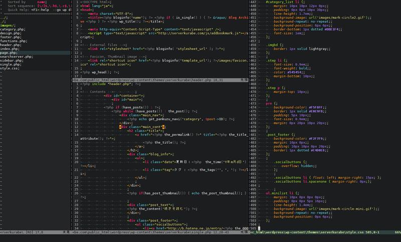Click the mark-circle-mini.gif background-image line
This screenshot has height=242, width=401.
pyautogui.click(x=326, y=209)
